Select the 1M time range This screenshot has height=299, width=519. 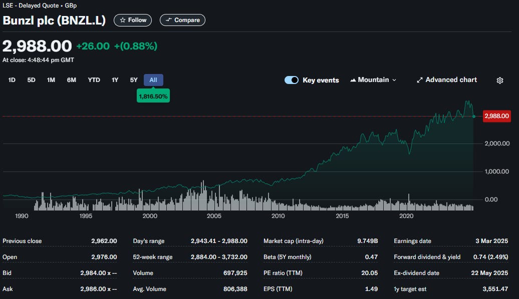tap(51, 80)
